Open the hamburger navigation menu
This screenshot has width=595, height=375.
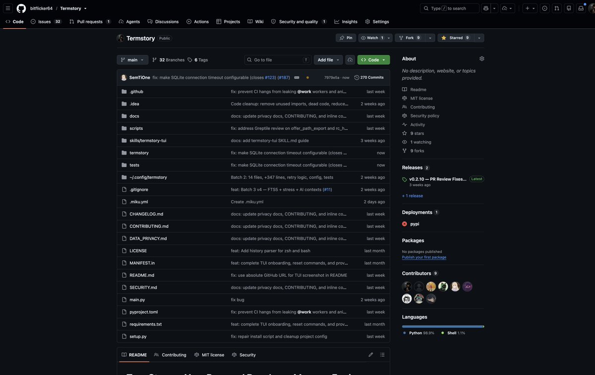[x=8, y=8]
